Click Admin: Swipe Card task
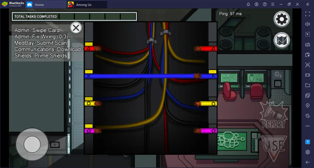 point(37,30)
